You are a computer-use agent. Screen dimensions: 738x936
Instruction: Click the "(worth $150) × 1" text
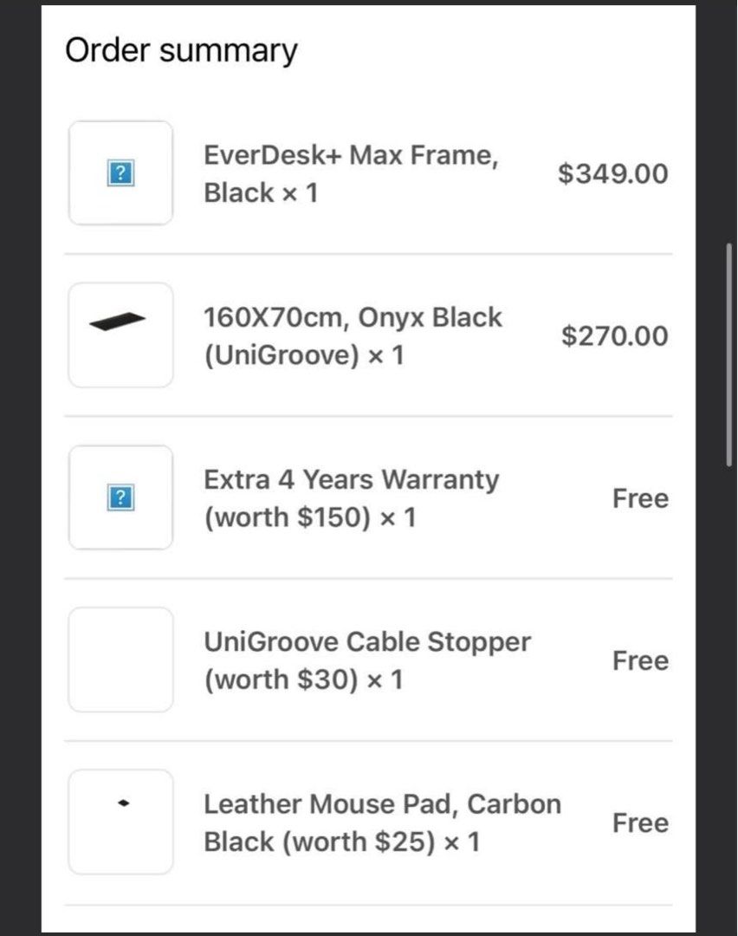point(310,517)
